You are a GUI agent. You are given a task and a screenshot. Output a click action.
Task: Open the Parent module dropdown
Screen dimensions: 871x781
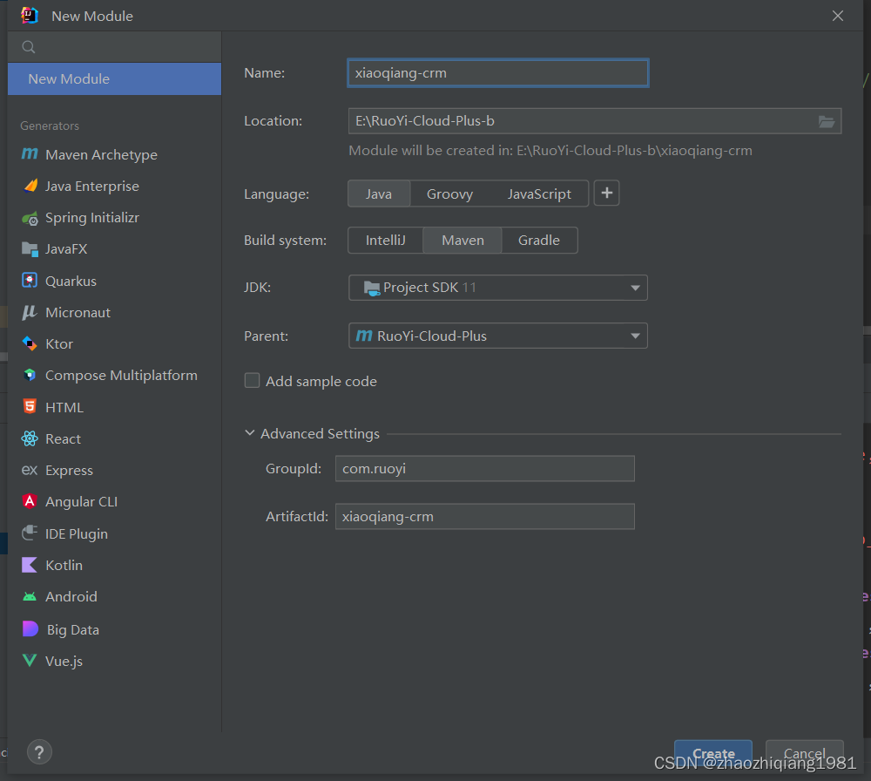497,336
